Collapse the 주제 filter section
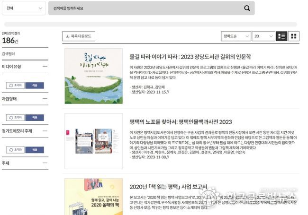This screenshot has height=215, width=308. [45, 163]
